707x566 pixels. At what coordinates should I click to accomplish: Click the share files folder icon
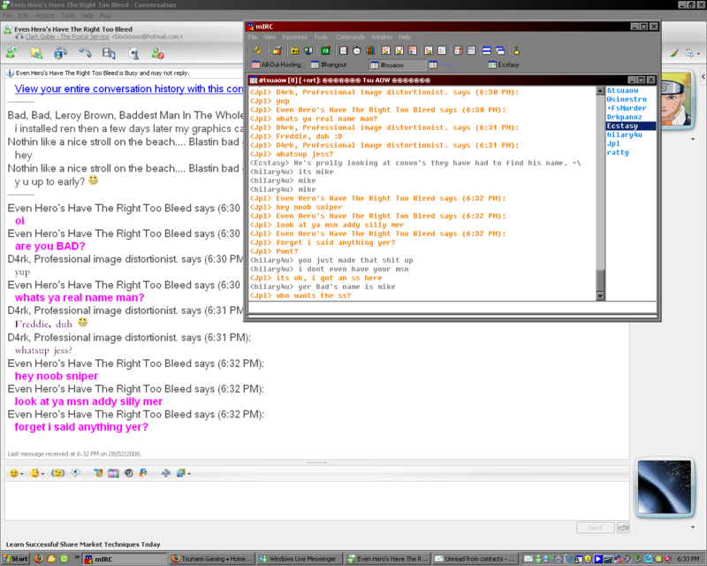click(36, 54)
